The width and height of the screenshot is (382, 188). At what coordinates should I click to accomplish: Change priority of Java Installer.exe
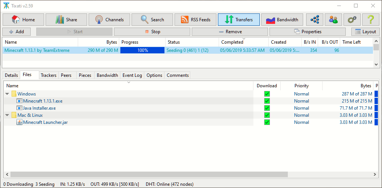(x=301, y=108)
